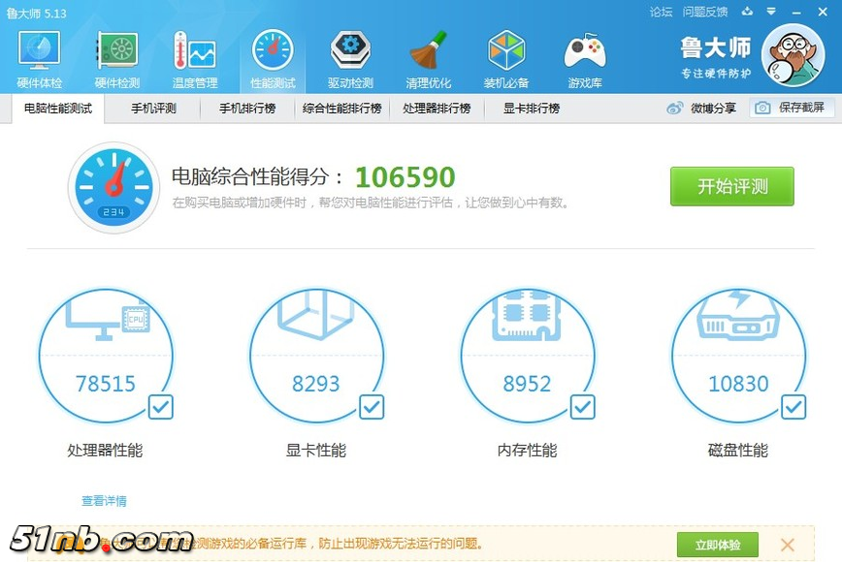Switch to the 手机评测 tab
This screenshot has width=842, height=562.
point(154,109)
